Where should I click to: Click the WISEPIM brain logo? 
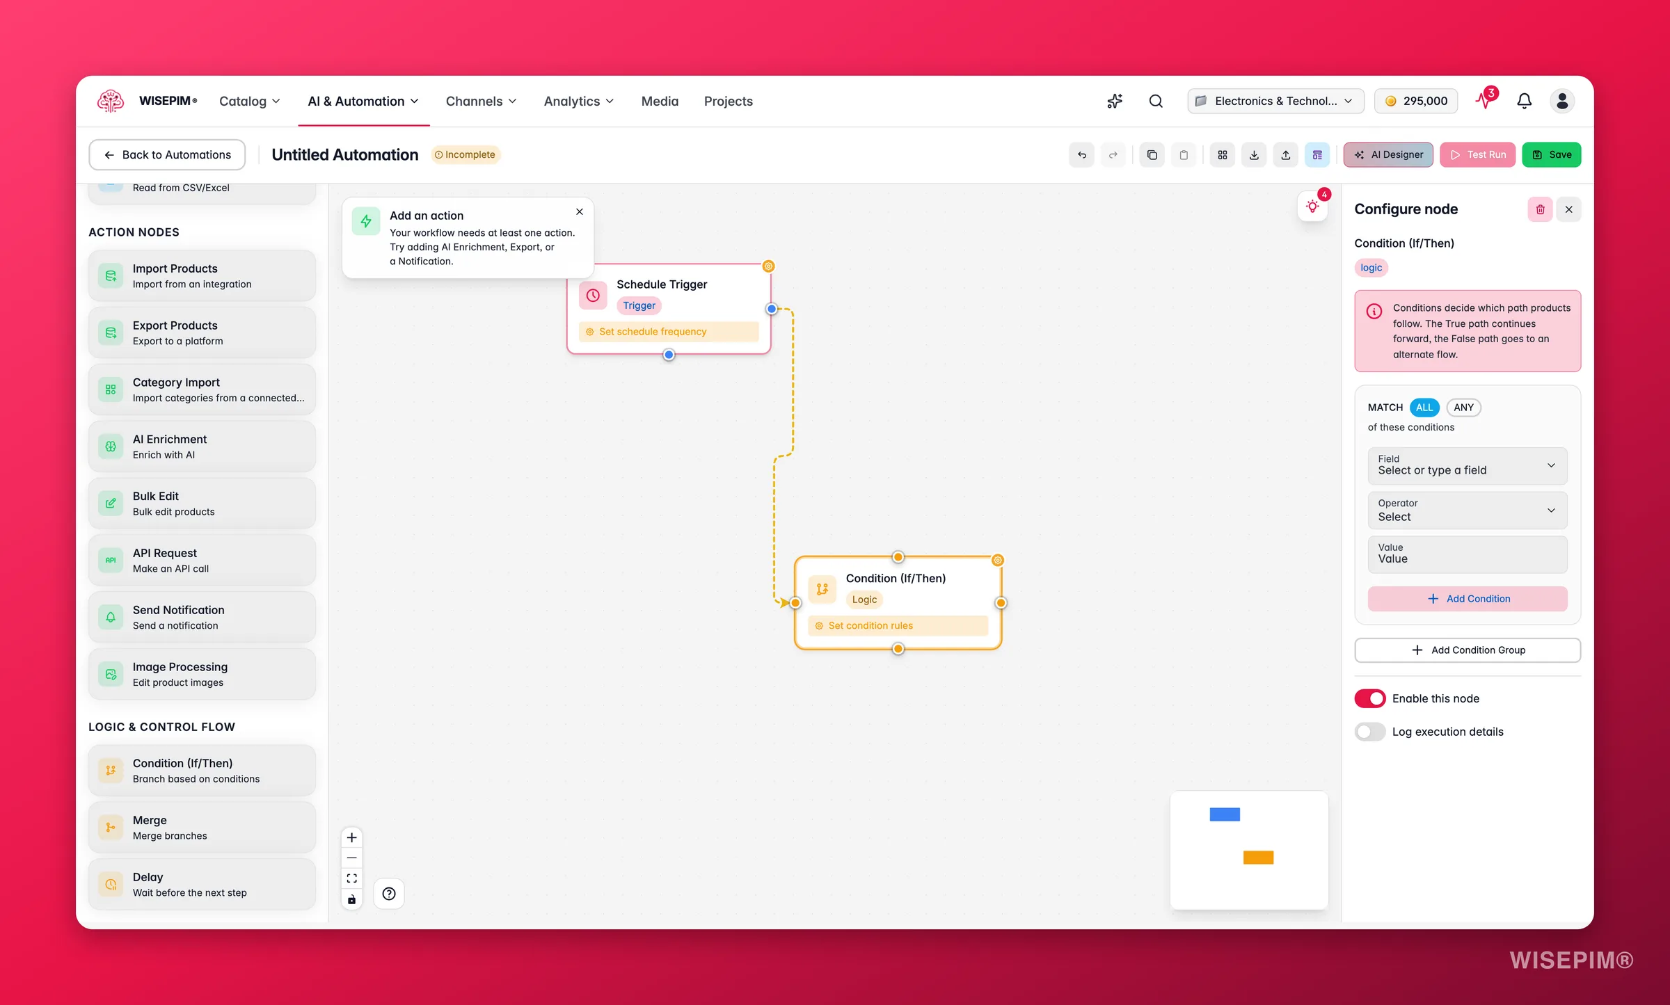click(x=111, y=101)
